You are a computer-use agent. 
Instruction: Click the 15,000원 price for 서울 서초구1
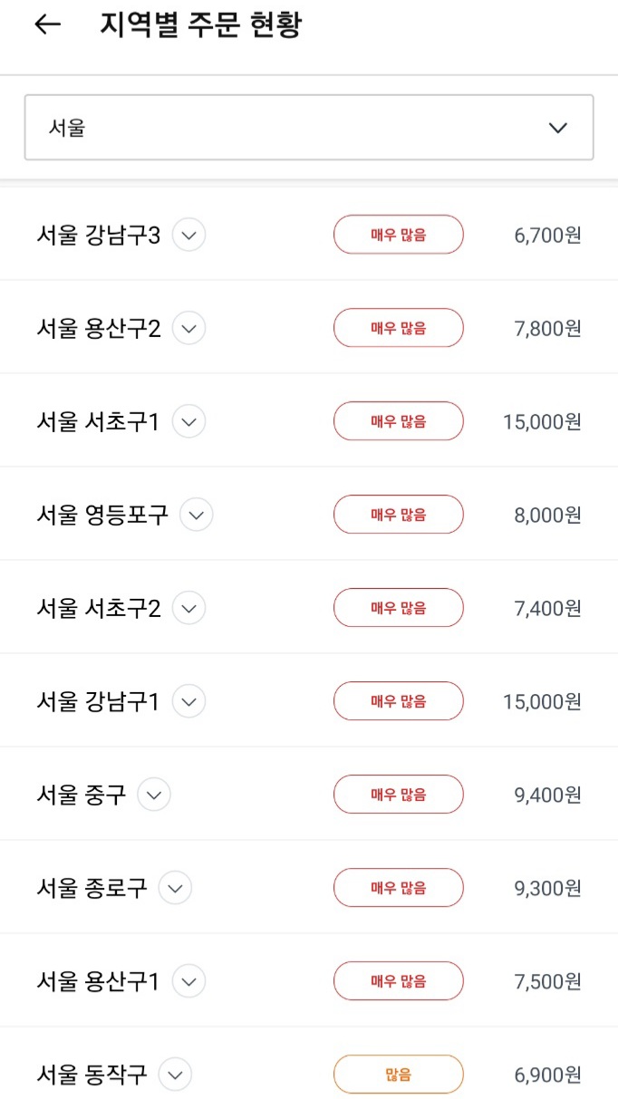pos(542,421)
